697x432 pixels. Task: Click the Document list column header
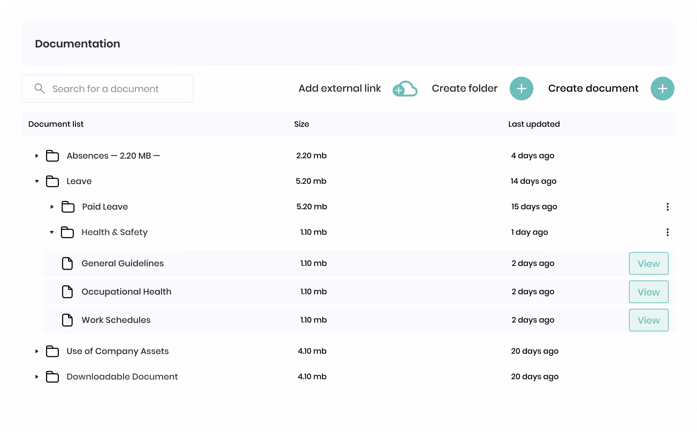point(56,124)
